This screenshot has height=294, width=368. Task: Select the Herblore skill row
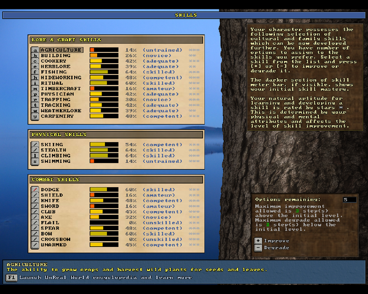coord(55,67)
